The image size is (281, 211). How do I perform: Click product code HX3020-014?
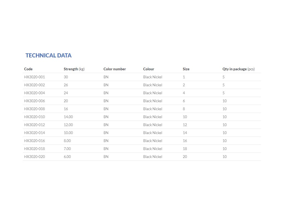[x=34, y=133]
